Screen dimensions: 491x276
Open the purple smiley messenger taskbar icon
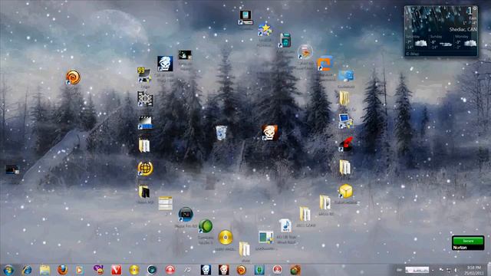(x=98, y=270)
